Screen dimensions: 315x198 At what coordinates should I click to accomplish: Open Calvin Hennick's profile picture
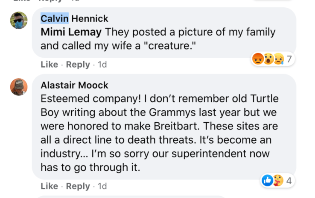pos(19,21)
